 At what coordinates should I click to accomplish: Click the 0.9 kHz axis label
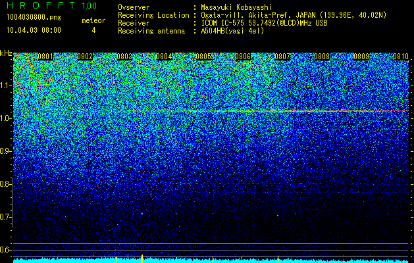(5, 151)
